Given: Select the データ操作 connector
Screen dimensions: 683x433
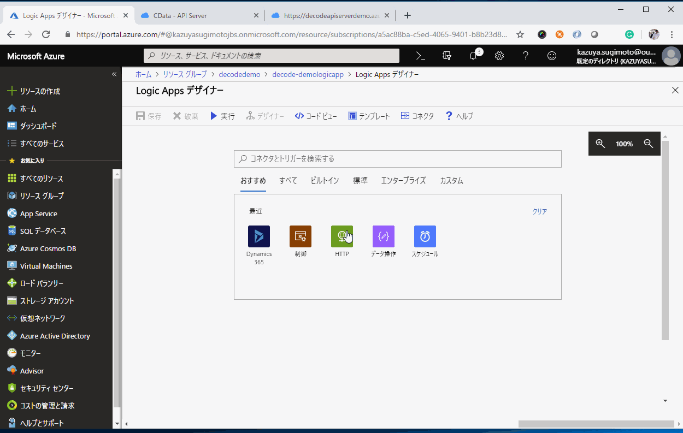Looking at the screenshot, I should coord(383,236).
